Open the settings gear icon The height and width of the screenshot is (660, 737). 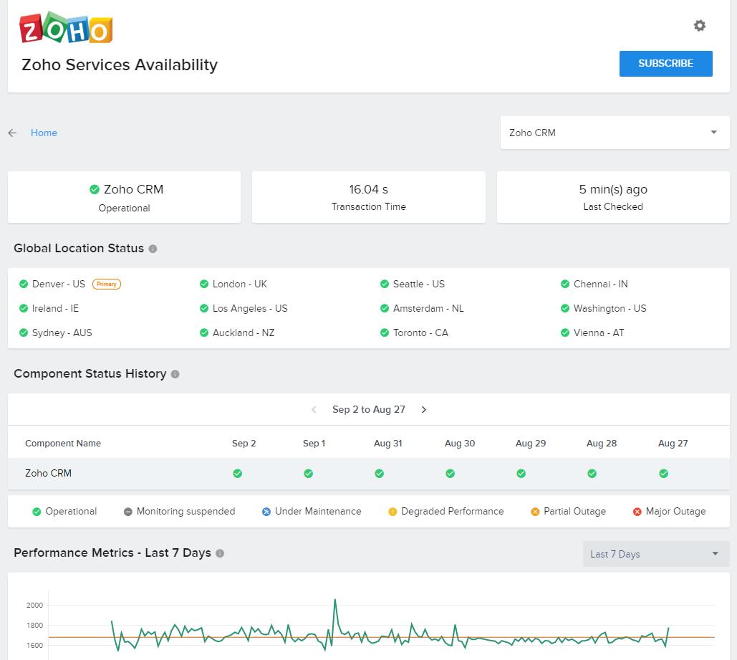(700, 26)
